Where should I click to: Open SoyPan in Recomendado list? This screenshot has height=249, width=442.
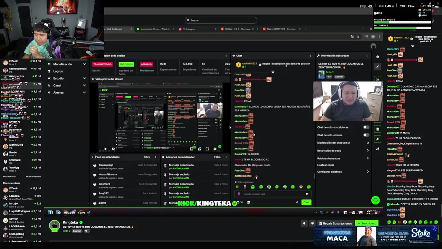click(x=22, y=220)
